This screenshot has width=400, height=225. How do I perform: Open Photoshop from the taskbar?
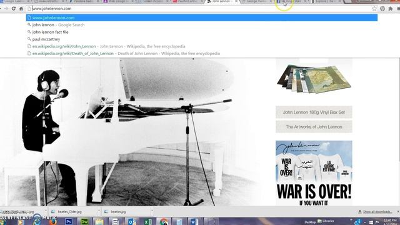point(68,221)
